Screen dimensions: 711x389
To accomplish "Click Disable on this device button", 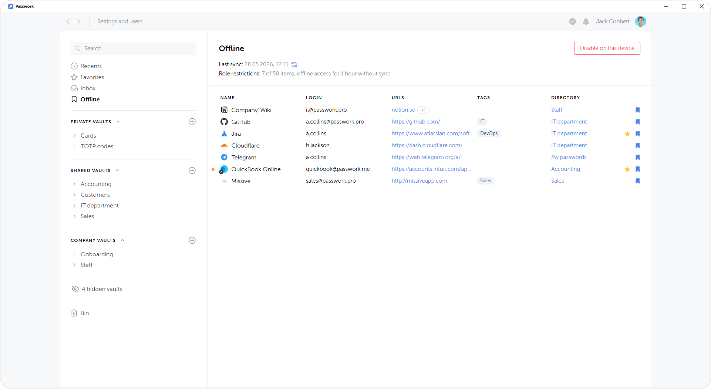I will 607,48.
